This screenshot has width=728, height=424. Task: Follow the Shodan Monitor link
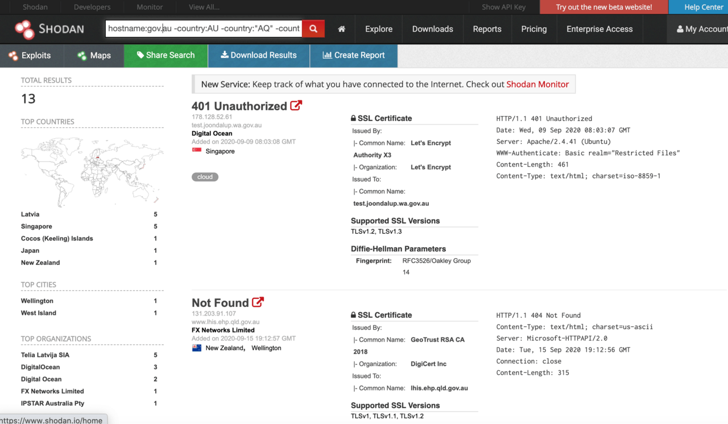point(537,84)
